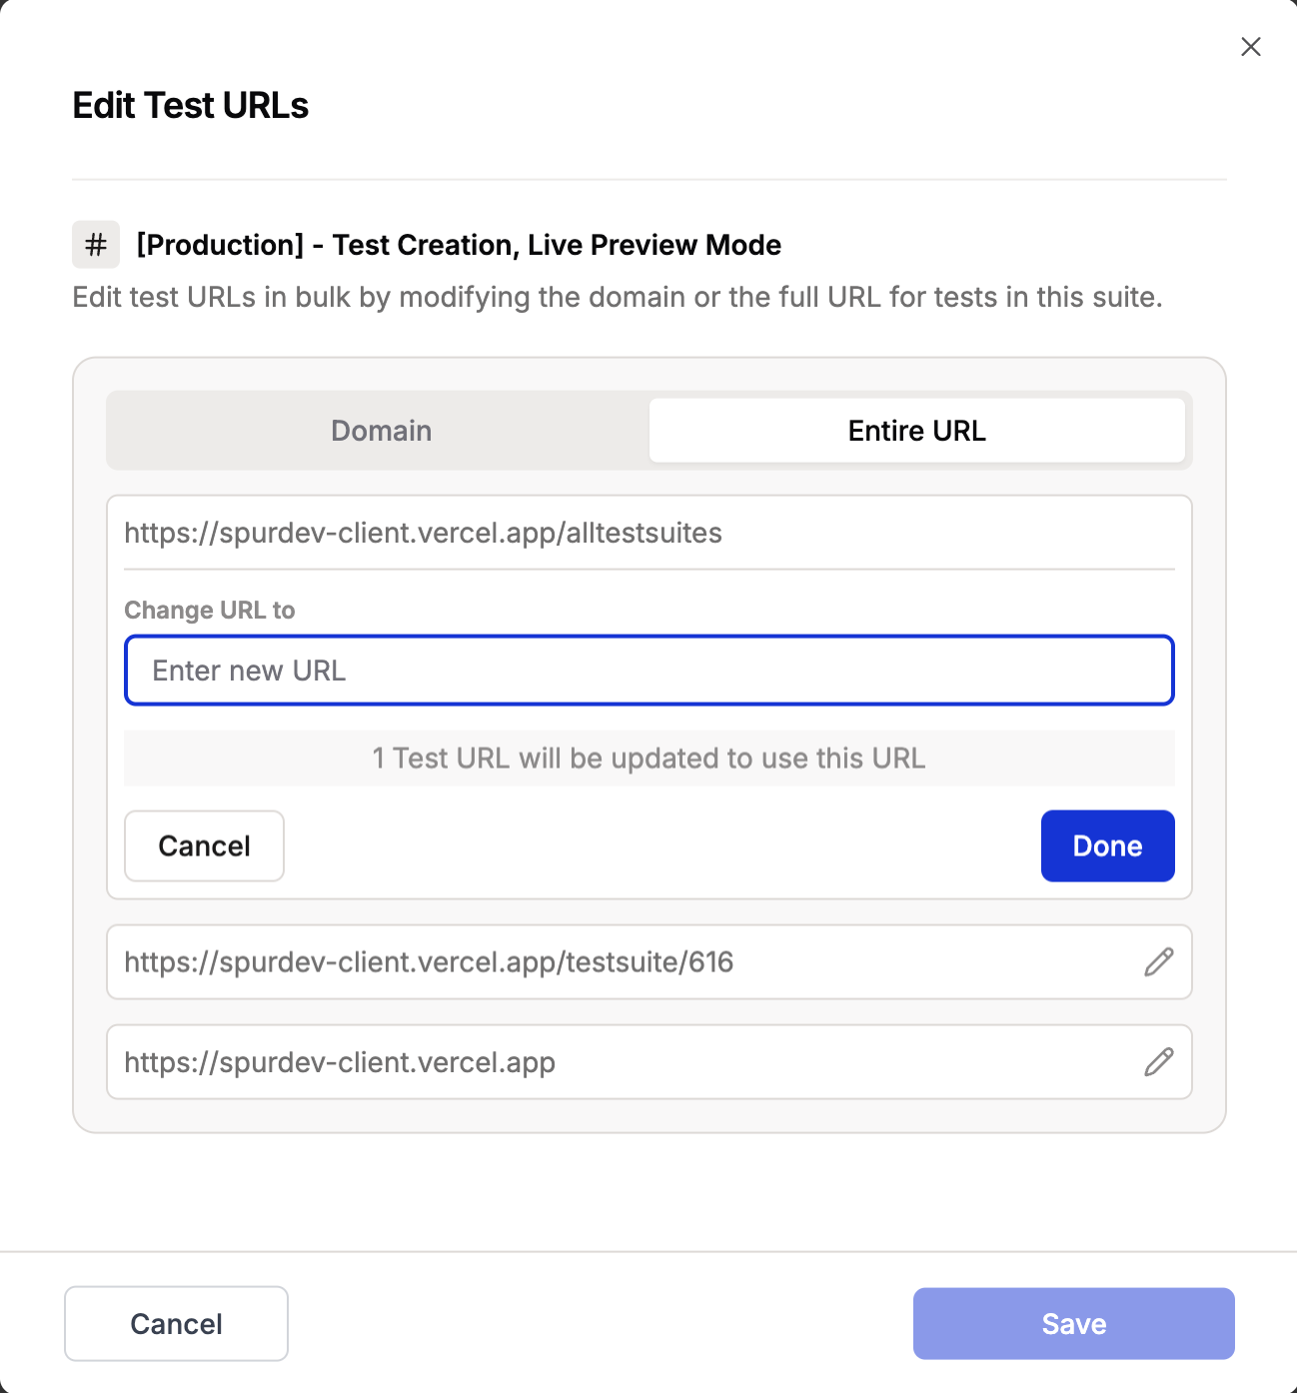Screen dimensions: 1297x1393
Task: Click Cancel at the bottom left of the dialog
Action: 176,1323
